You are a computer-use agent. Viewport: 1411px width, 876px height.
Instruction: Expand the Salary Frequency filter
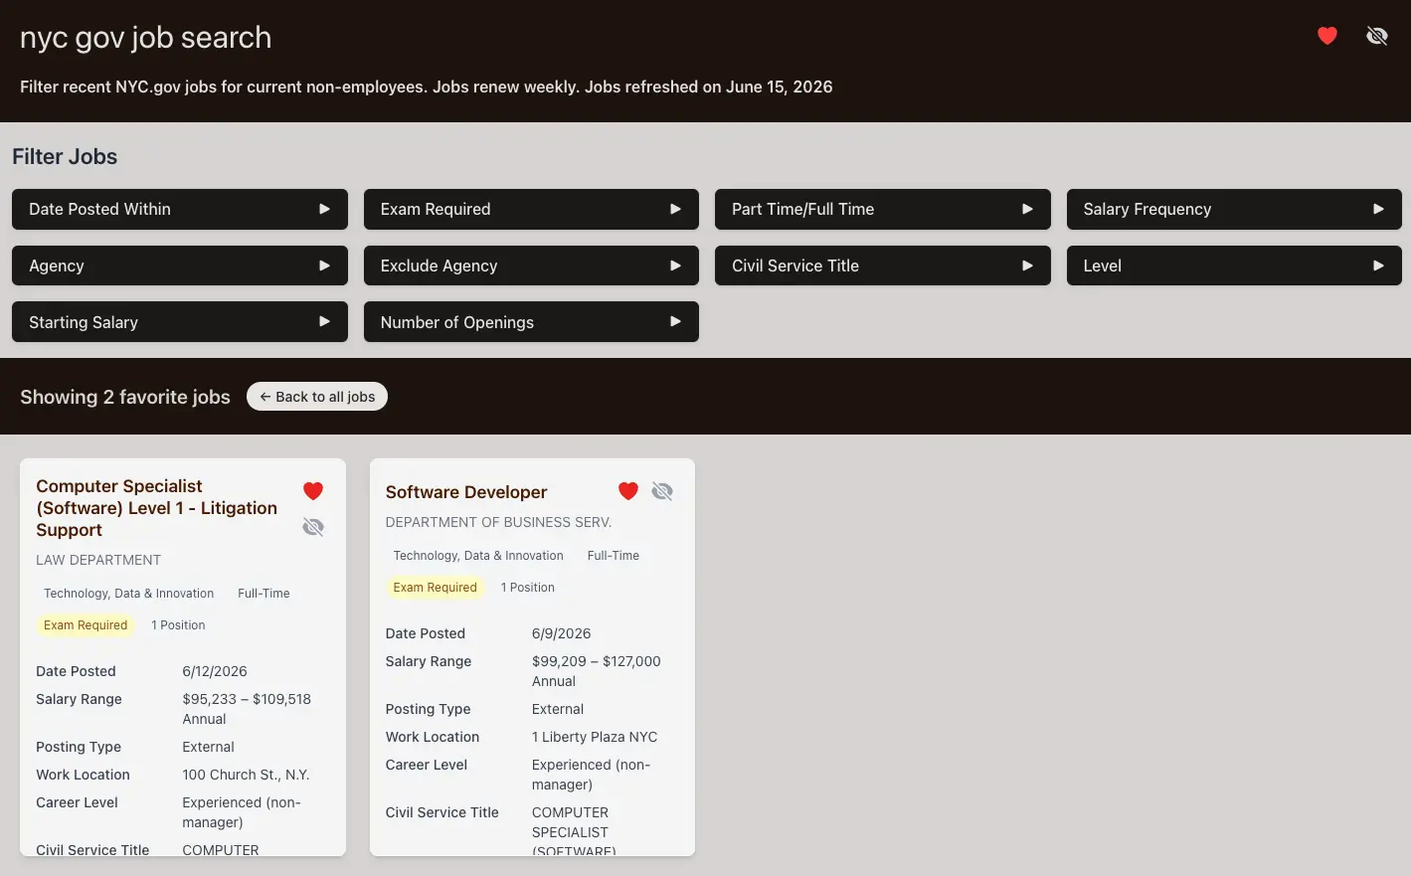[1234, 209]
